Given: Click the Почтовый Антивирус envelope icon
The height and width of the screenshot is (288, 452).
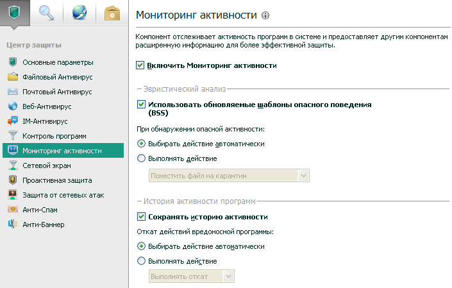Looking at the screenshot, I should coord(12,92).
